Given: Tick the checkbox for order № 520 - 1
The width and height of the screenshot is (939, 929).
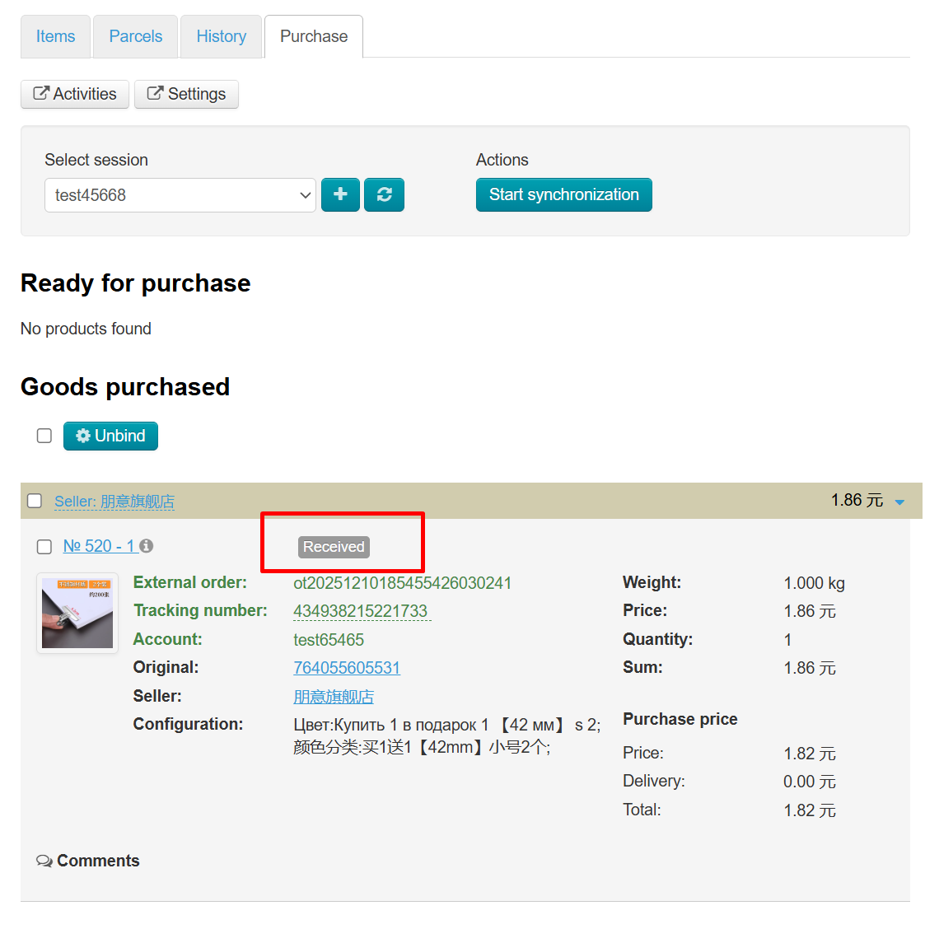Looking at the screenshot, I should (44, 547).
